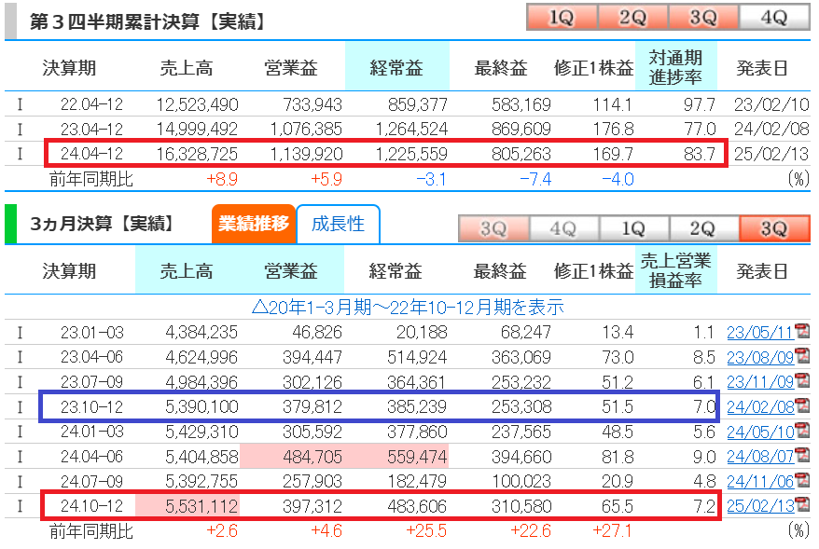Open the PDF icon beside 24/11/06
The image size is (819, 549).
coord(802,480)
